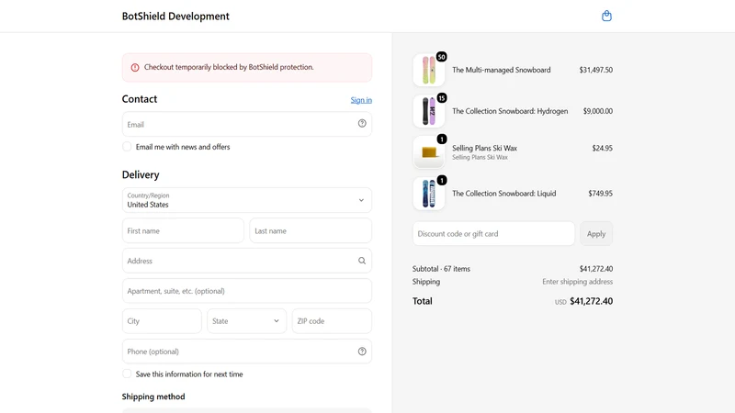Check Save this information for next time

127,374
